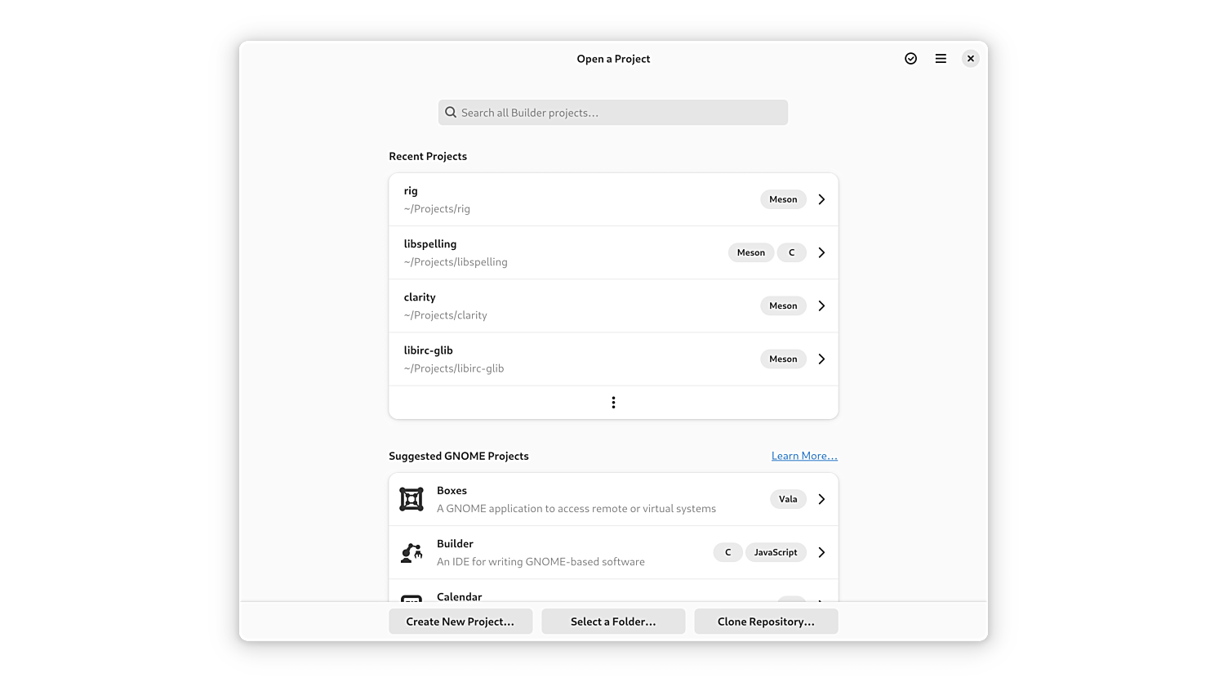The height and width of the screenshot is (691, 1228).
Task: Focus the Search all Builder projects field
Action: (621, 113)
